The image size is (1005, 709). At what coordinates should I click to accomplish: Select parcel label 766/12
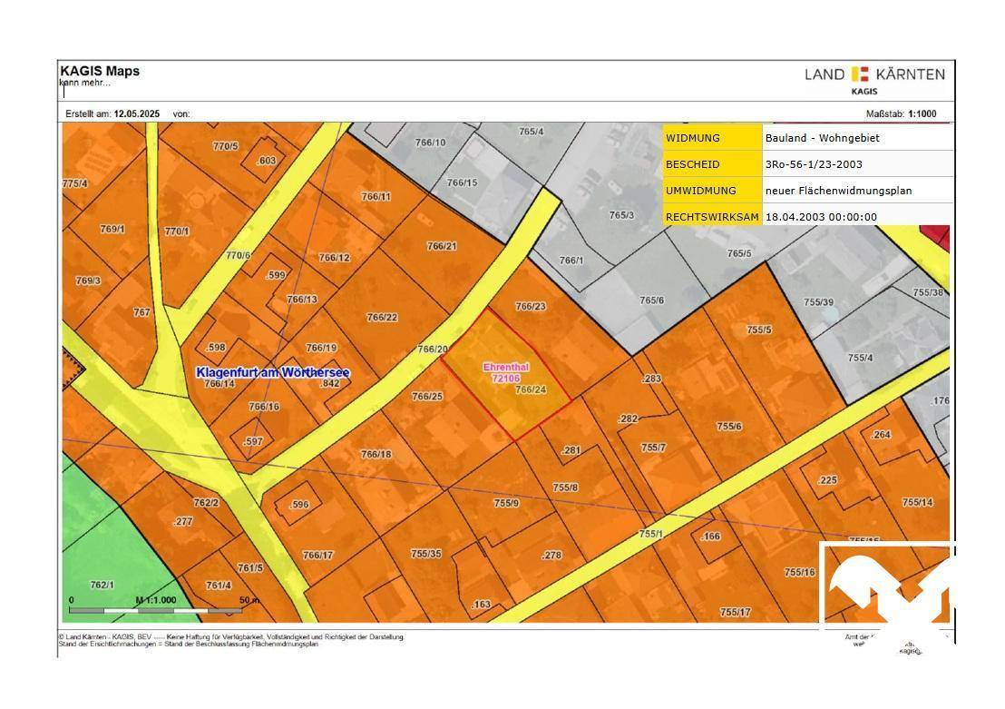(335, 258)
